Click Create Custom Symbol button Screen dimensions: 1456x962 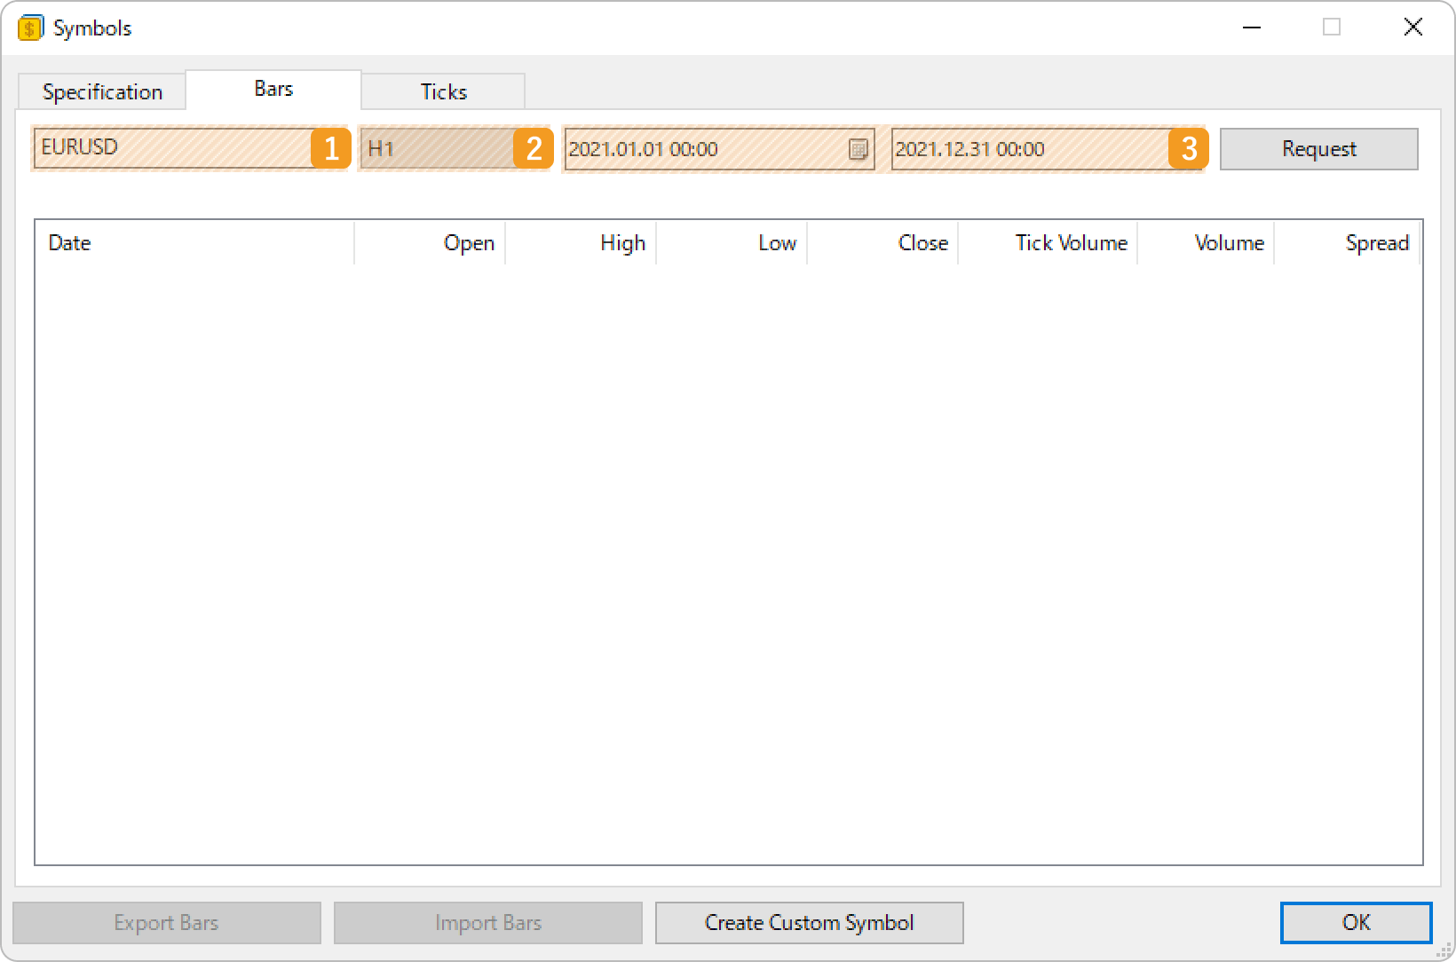click(810, 923)
